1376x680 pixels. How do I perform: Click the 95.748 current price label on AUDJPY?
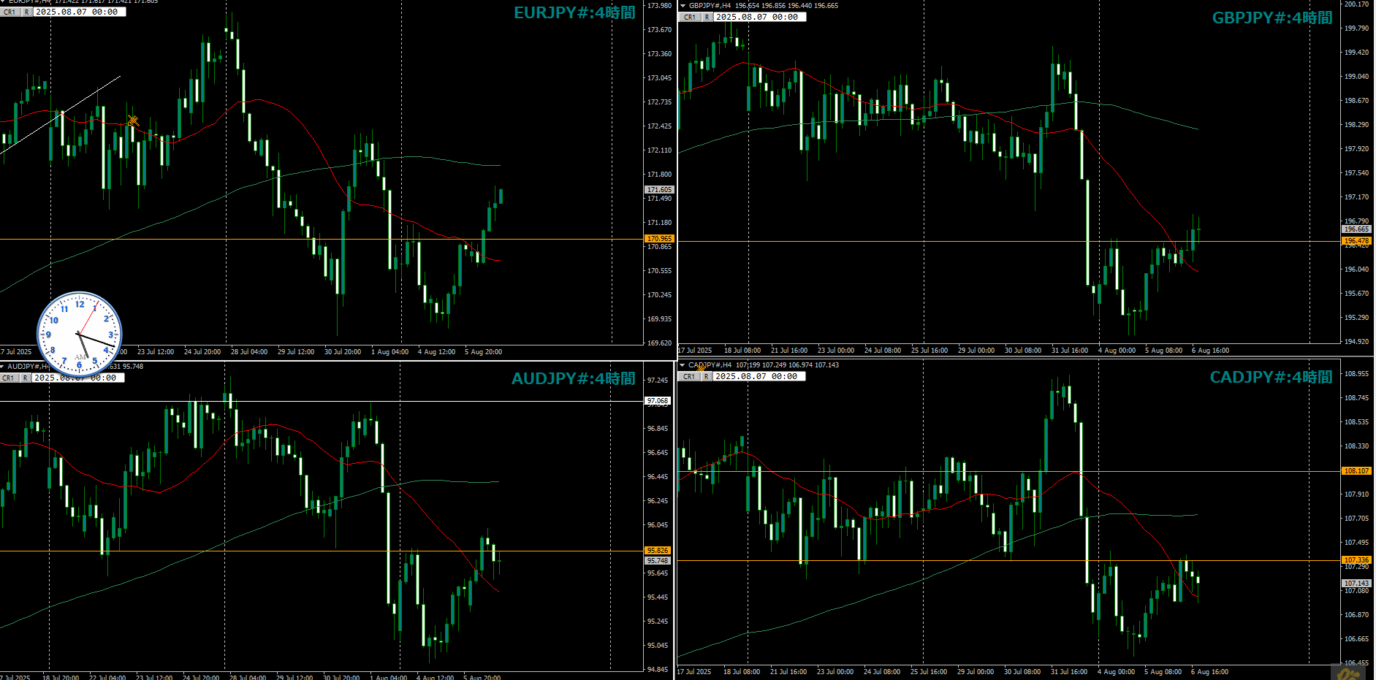(x=658, y=560)
